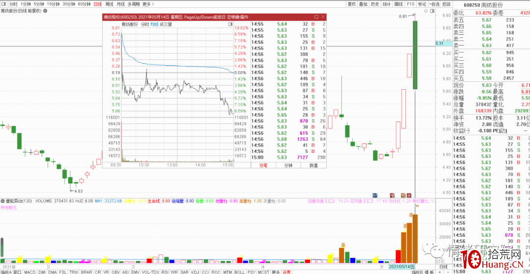Viewport: 530px width, 274px height.
Task: Click the diamond icon at chart top-right
Action: coord(426,11)
